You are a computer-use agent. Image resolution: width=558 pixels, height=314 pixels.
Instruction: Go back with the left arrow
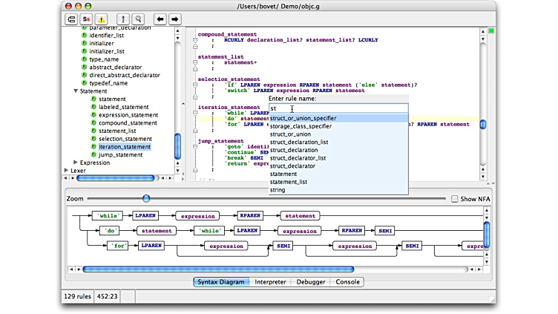point(160,19)
